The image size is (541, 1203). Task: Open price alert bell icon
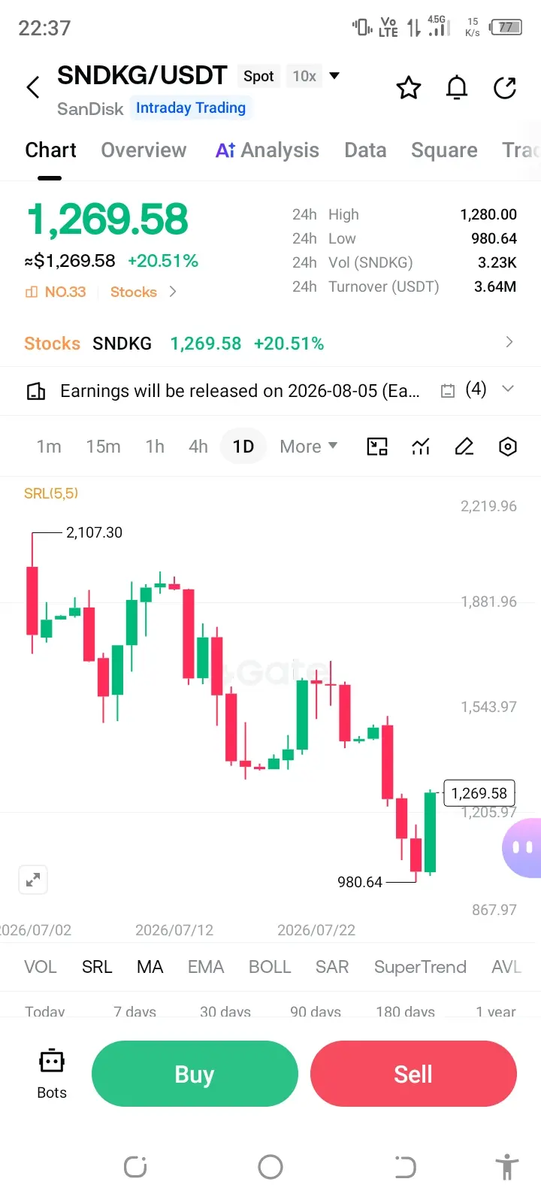coord(457,88)
